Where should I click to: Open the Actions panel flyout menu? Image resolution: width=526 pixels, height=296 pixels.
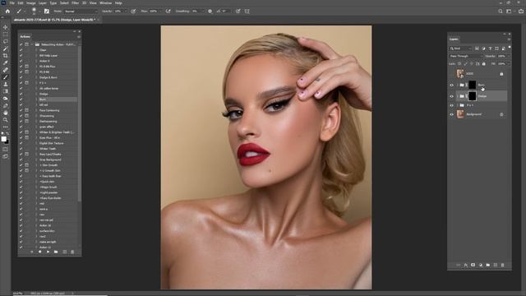(x=79, y=36)
